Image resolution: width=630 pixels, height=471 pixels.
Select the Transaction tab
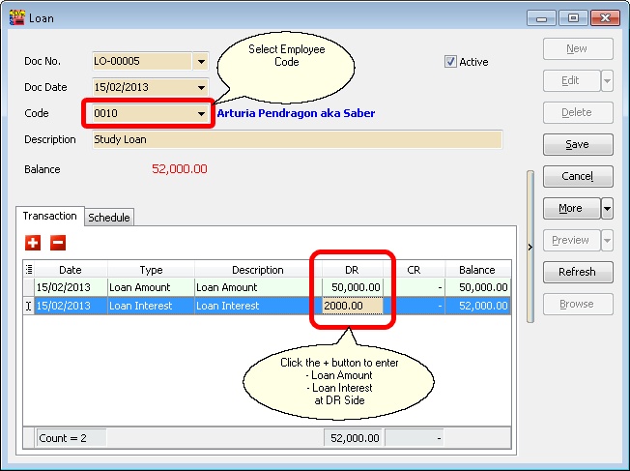pyautogui.click(x=50, y=217)
